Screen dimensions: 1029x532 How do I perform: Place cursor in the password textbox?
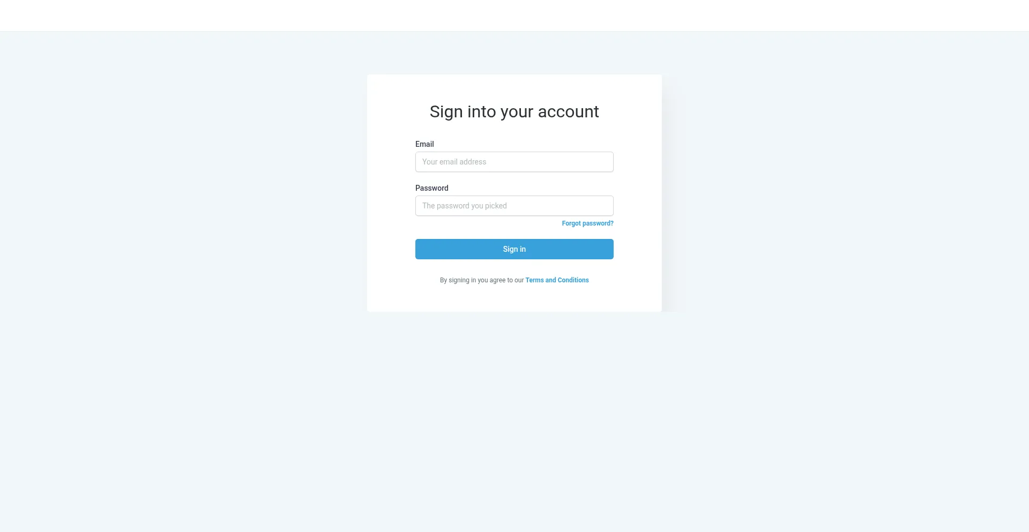[x=514, y=206]
